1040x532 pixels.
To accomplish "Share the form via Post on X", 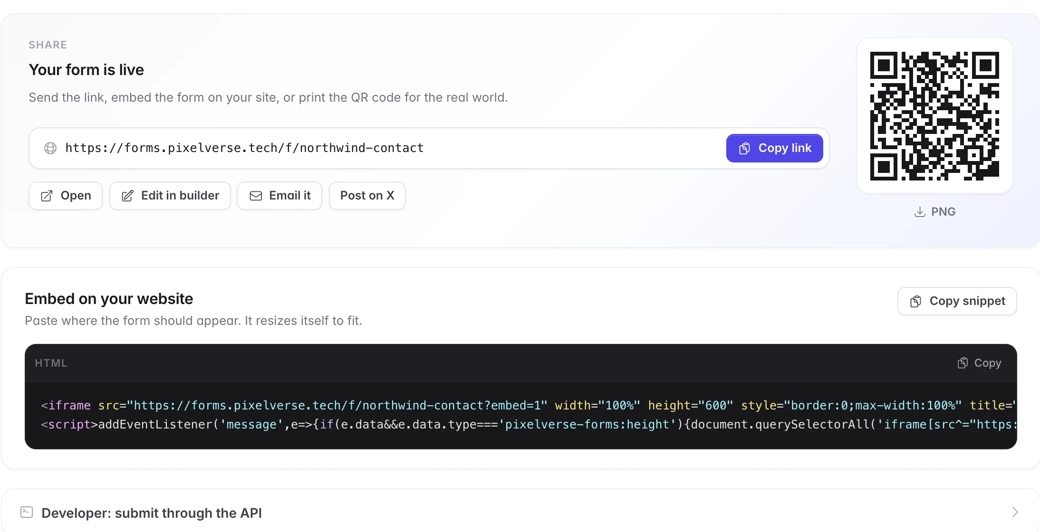I will coord(367,196).
